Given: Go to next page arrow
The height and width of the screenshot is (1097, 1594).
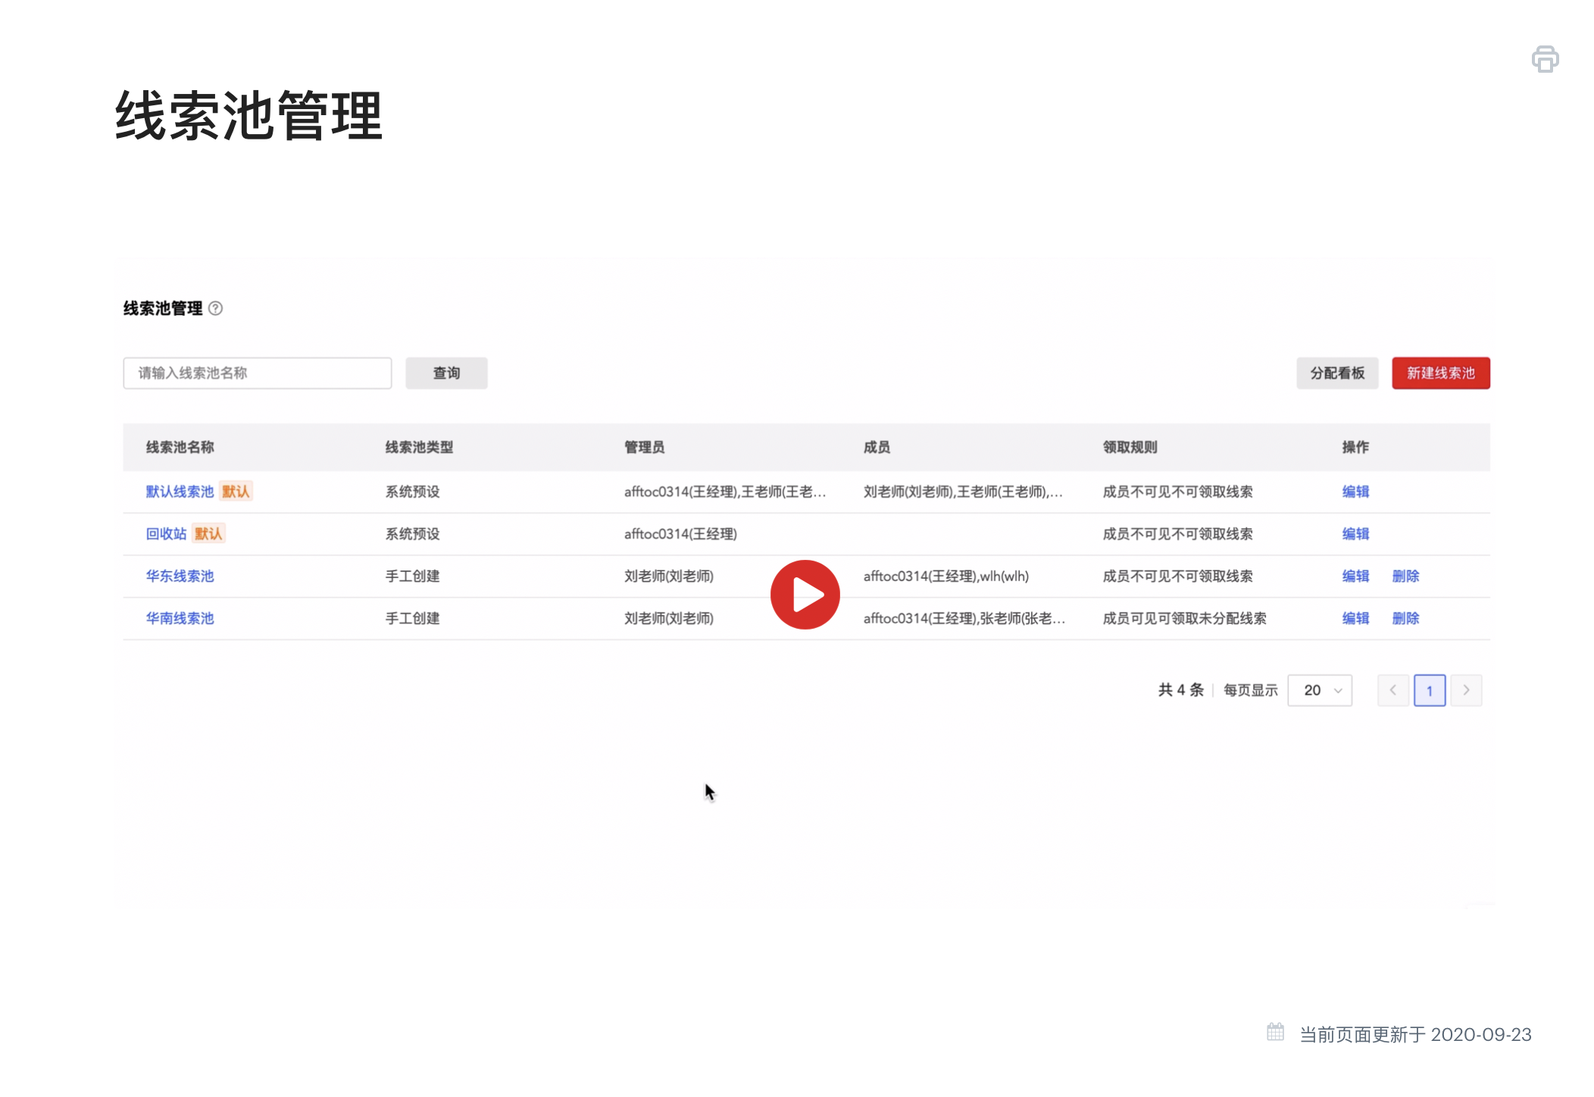Looking at the screenshot, I should click(x=1466, y=690).
